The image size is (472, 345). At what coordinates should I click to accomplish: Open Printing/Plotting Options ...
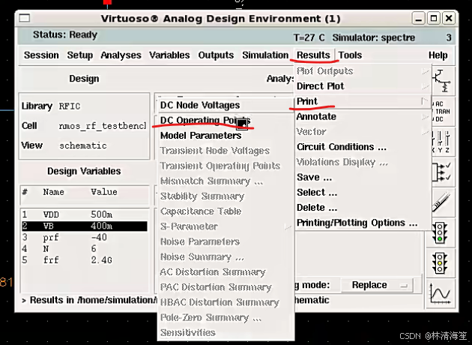[363, 223]
